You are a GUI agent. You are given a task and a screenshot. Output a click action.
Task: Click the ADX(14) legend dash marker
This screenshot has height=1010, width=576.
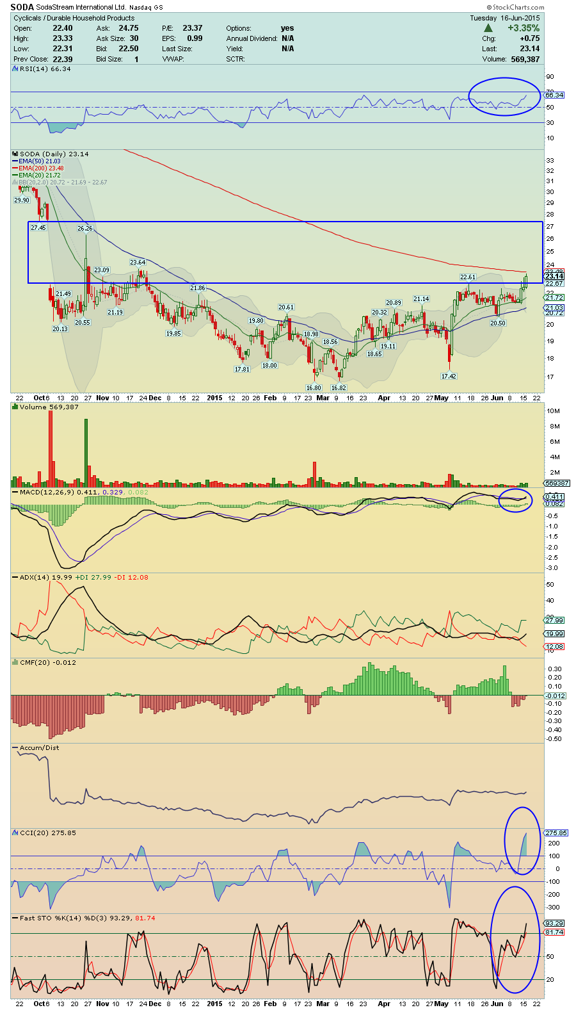[x=15, y=577]
